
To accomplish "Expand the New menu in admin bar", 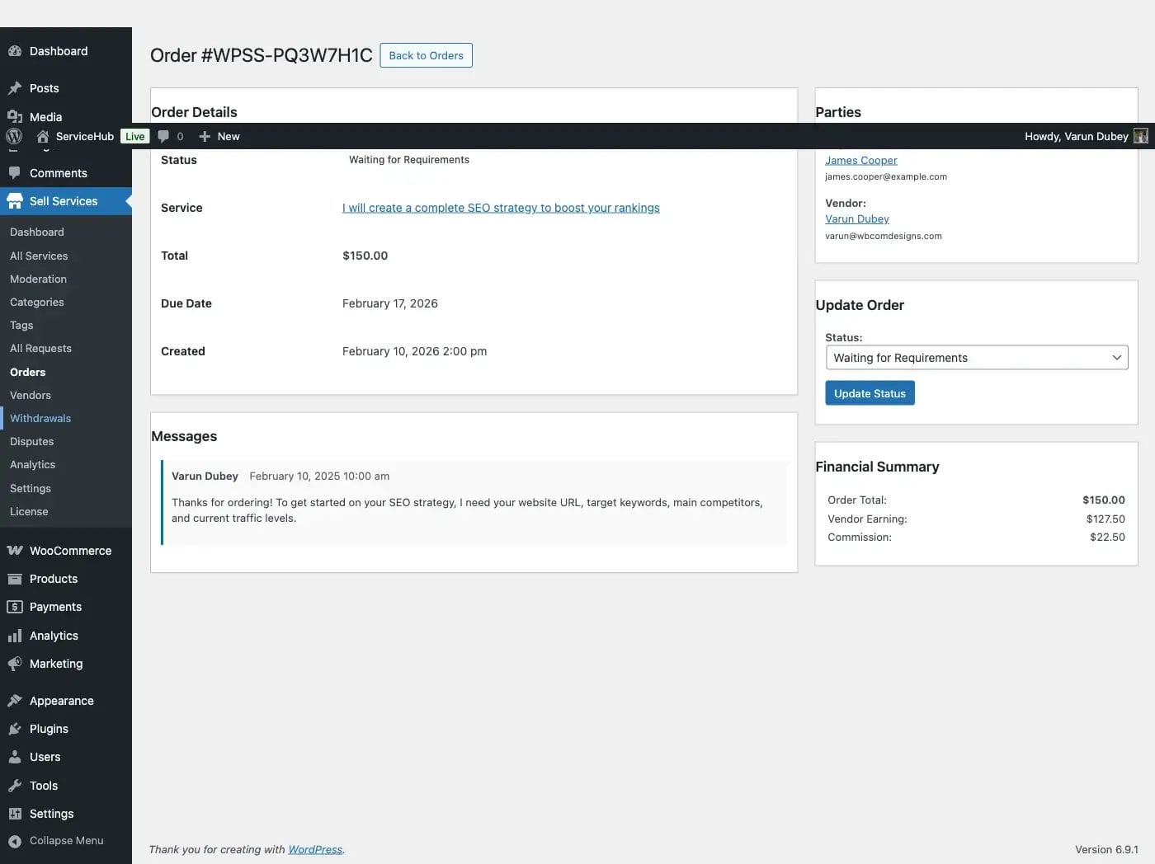I will point(219,136).
